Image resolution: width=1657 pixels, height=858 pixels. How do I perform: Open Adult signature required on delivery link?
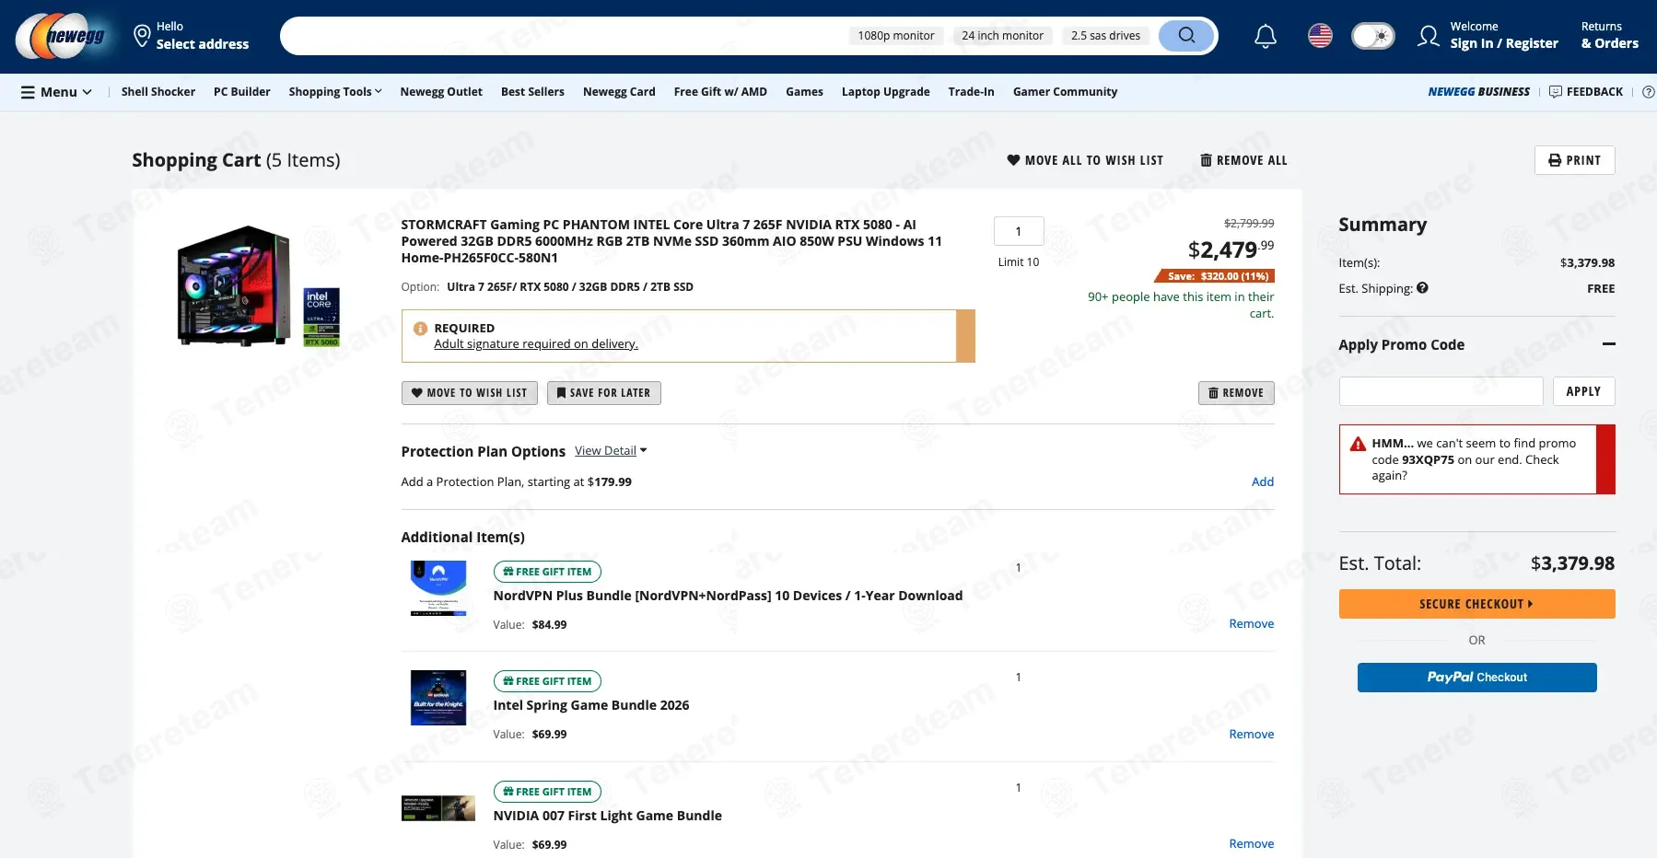click(x=536, y=343)
